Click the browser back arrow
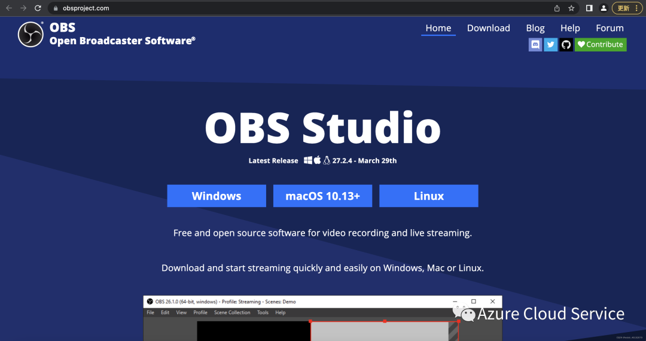Image resolution: width=646 pixels, height=341 pixels. click(8, 8)
